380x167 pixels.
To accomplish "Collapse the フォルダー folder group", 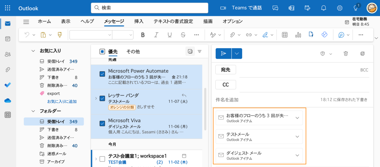I will pyautogui.click(x=33, y=111).
